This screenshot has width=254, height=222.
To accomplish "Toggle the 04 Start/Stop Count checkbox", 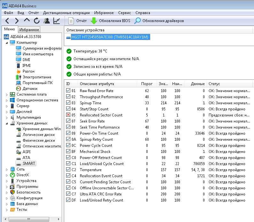I will click(68, 109).
